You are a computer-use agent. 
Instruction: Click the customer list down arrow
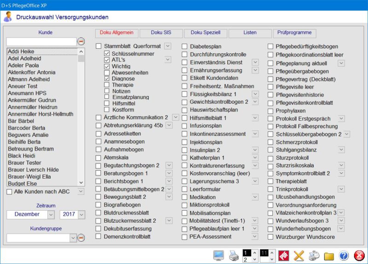coord(81,183)
